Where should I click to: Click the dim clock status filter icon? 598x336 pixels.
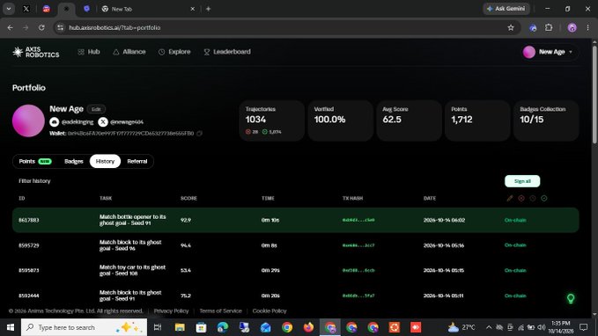(x=533, y=198)
